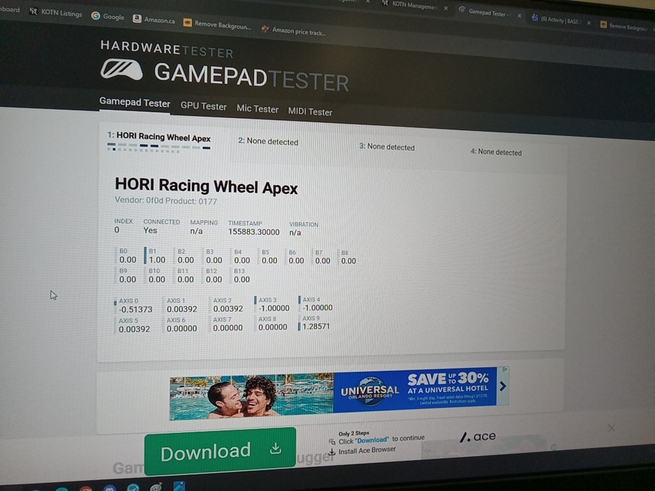Switch to the KOTN Management browser tab
The width and height of the screenshot is (655, 491).
pyautogui.click(x=411, y=5)
